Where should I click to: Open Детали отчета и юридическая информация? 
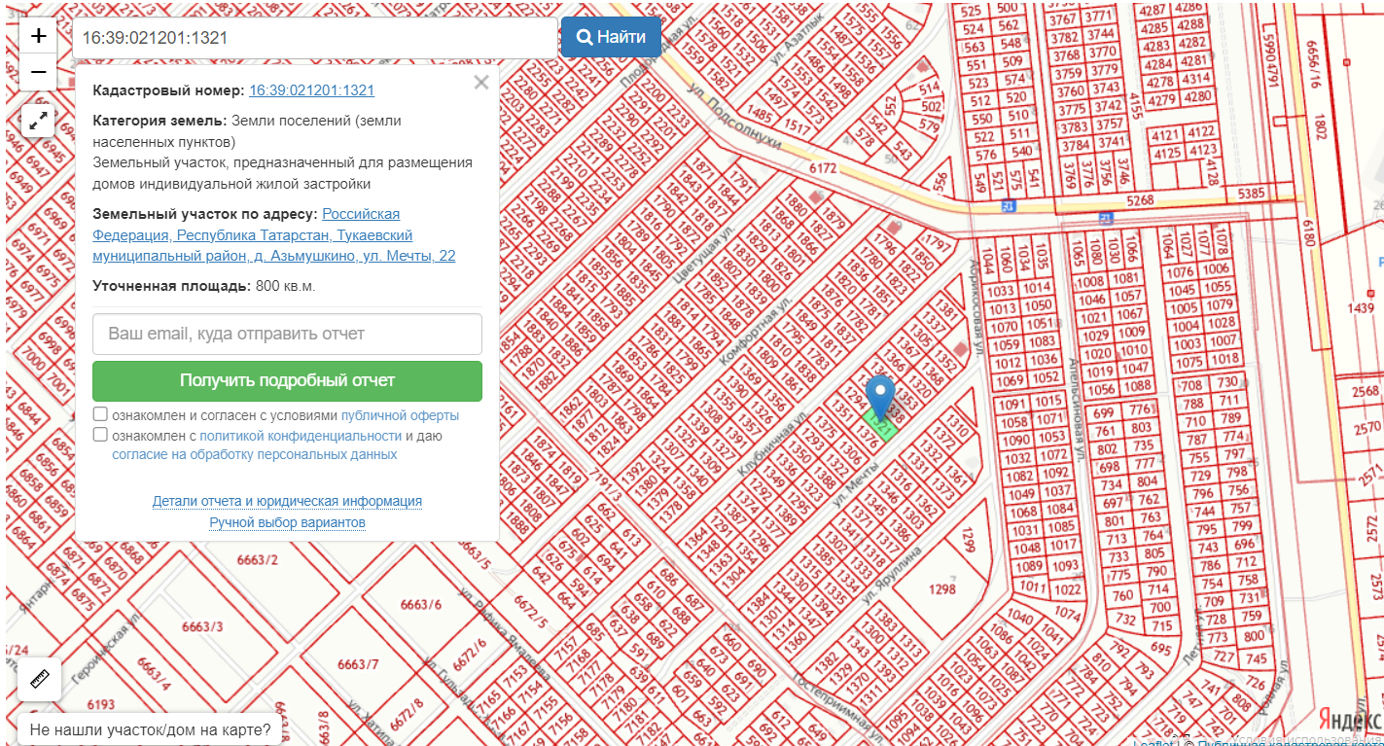click(x=287, y=501)
